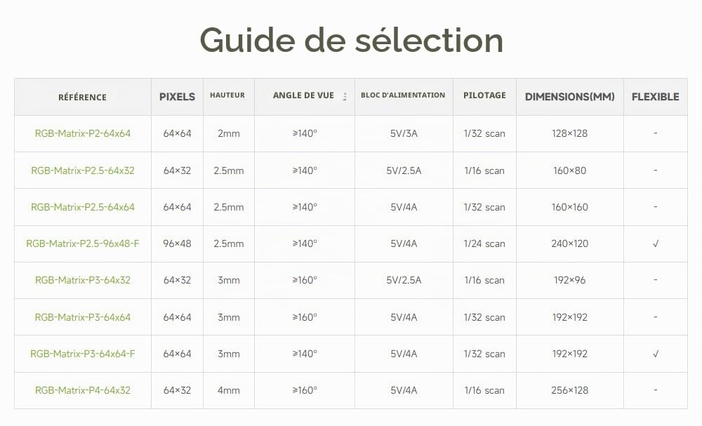Go to the RGB-Matrix-P3-64x32 product page
This screenshot has height=426, width=702.
point(83,280)
